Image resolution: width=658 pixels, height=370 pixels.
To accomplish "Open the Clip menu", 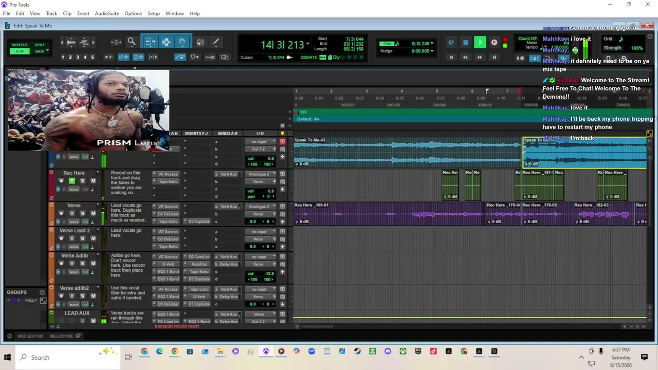I will point(67,13).
